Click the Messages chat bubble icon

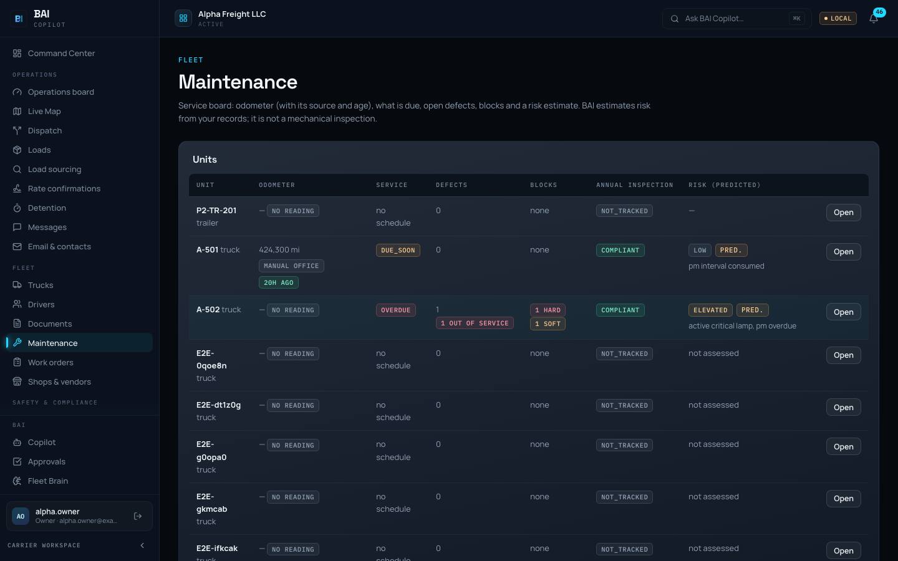(17, 228)
